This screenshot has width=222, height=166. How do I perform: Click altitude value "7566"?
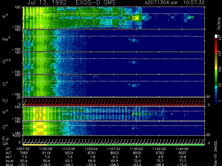[24, 153]
